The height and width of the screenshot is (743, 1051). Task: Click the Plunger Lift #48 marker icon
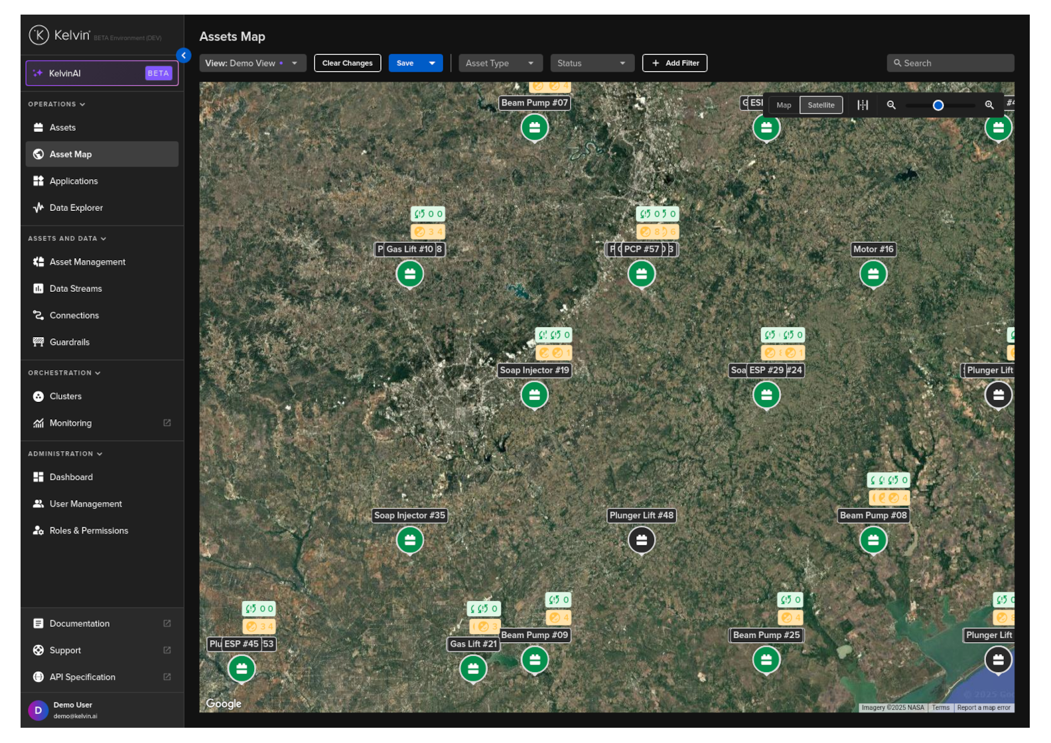click(x=641, y=540)
